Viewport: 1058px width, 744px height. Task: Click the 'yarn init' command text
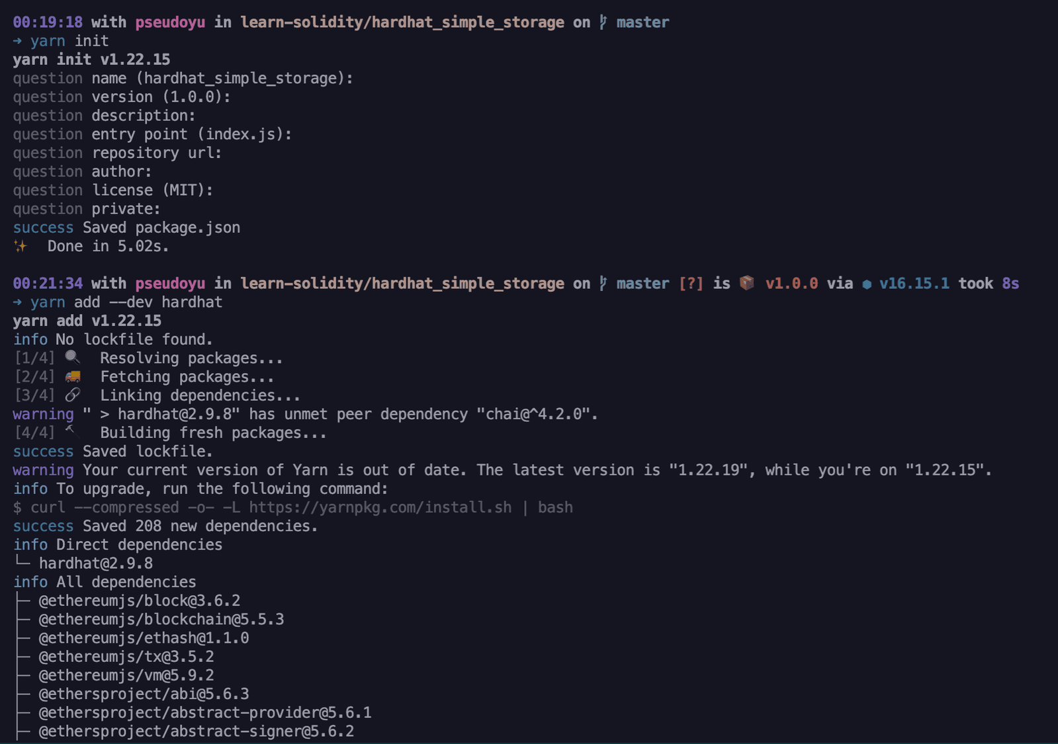click(x=69, y=41)
